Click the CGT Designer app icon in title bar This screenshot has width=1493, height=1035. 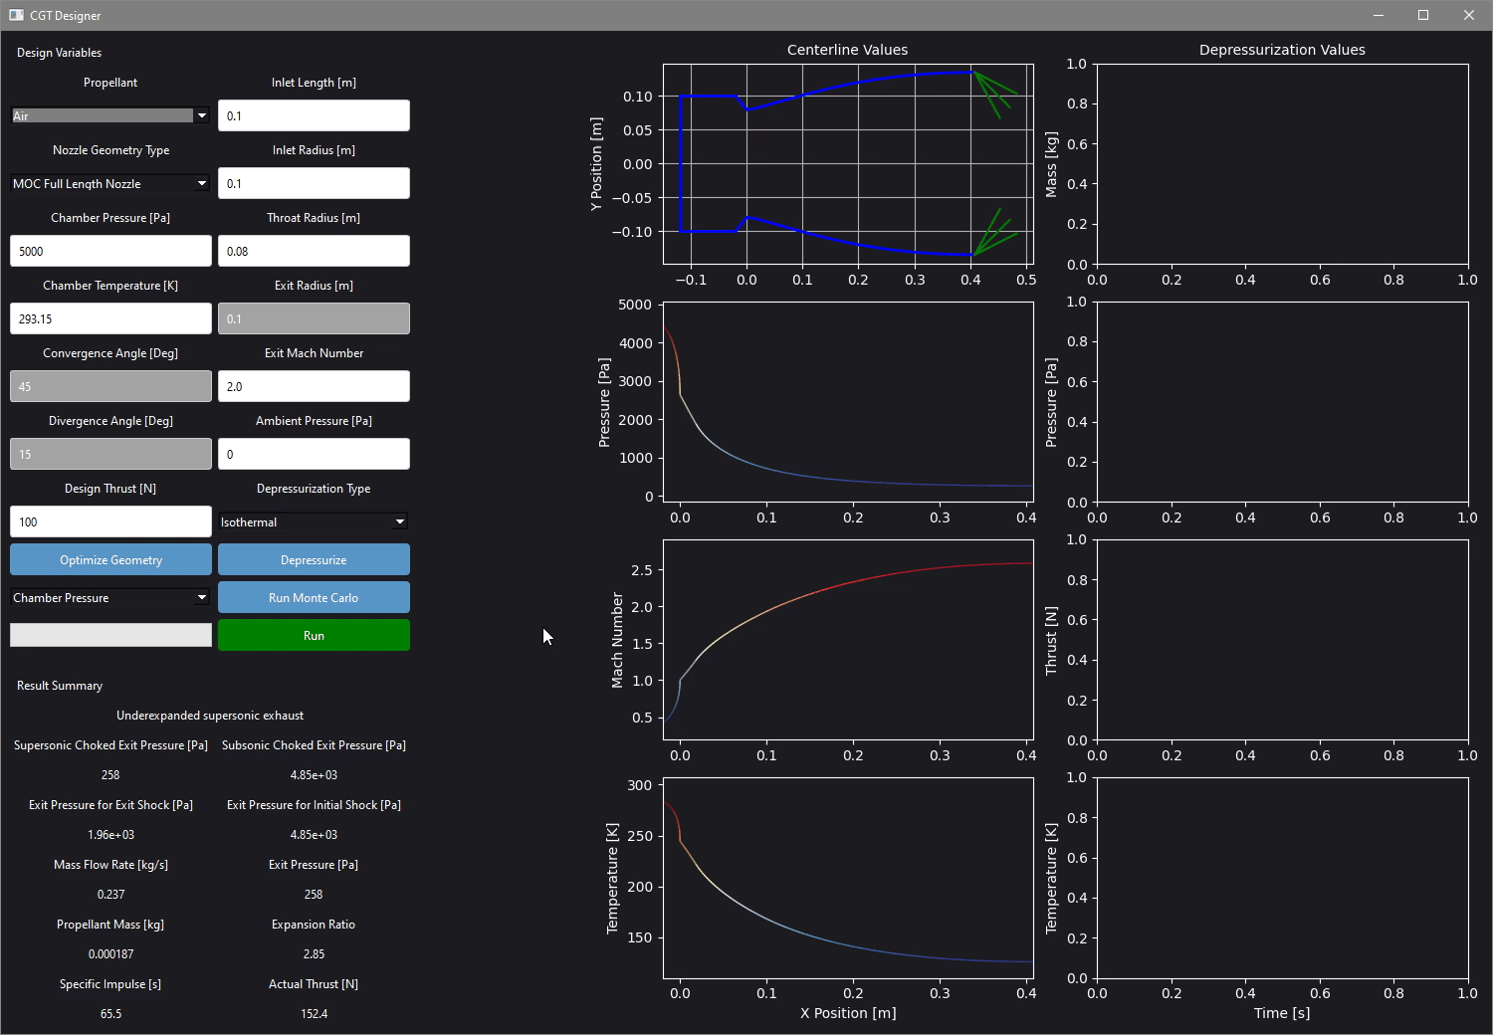pyautogui.click(x=16, y=15)
